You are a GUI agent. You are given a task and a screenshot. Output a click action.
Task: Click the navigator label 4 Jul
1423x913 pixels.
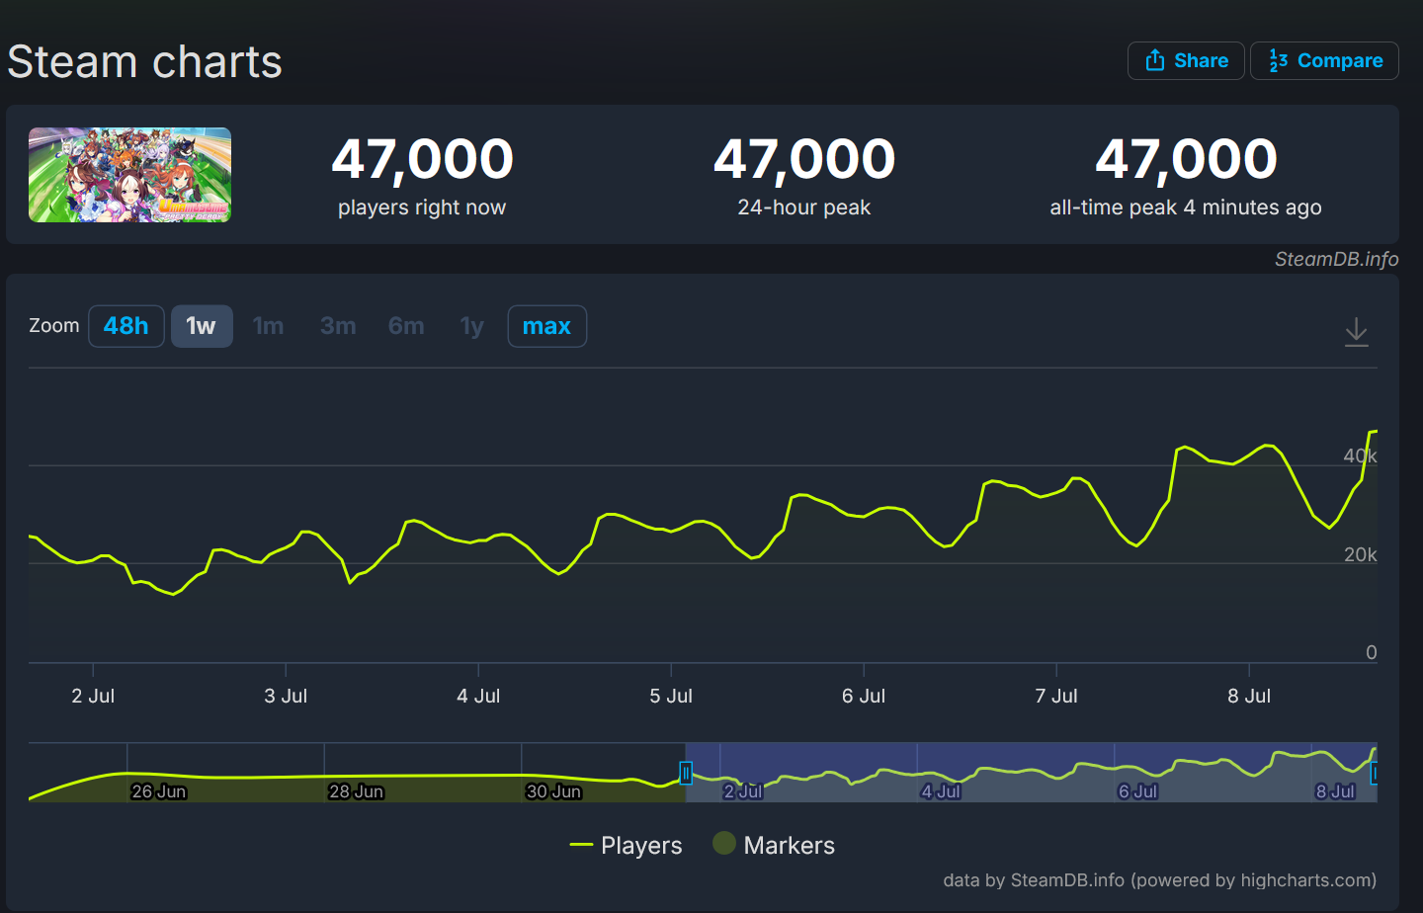coord(941,791)
